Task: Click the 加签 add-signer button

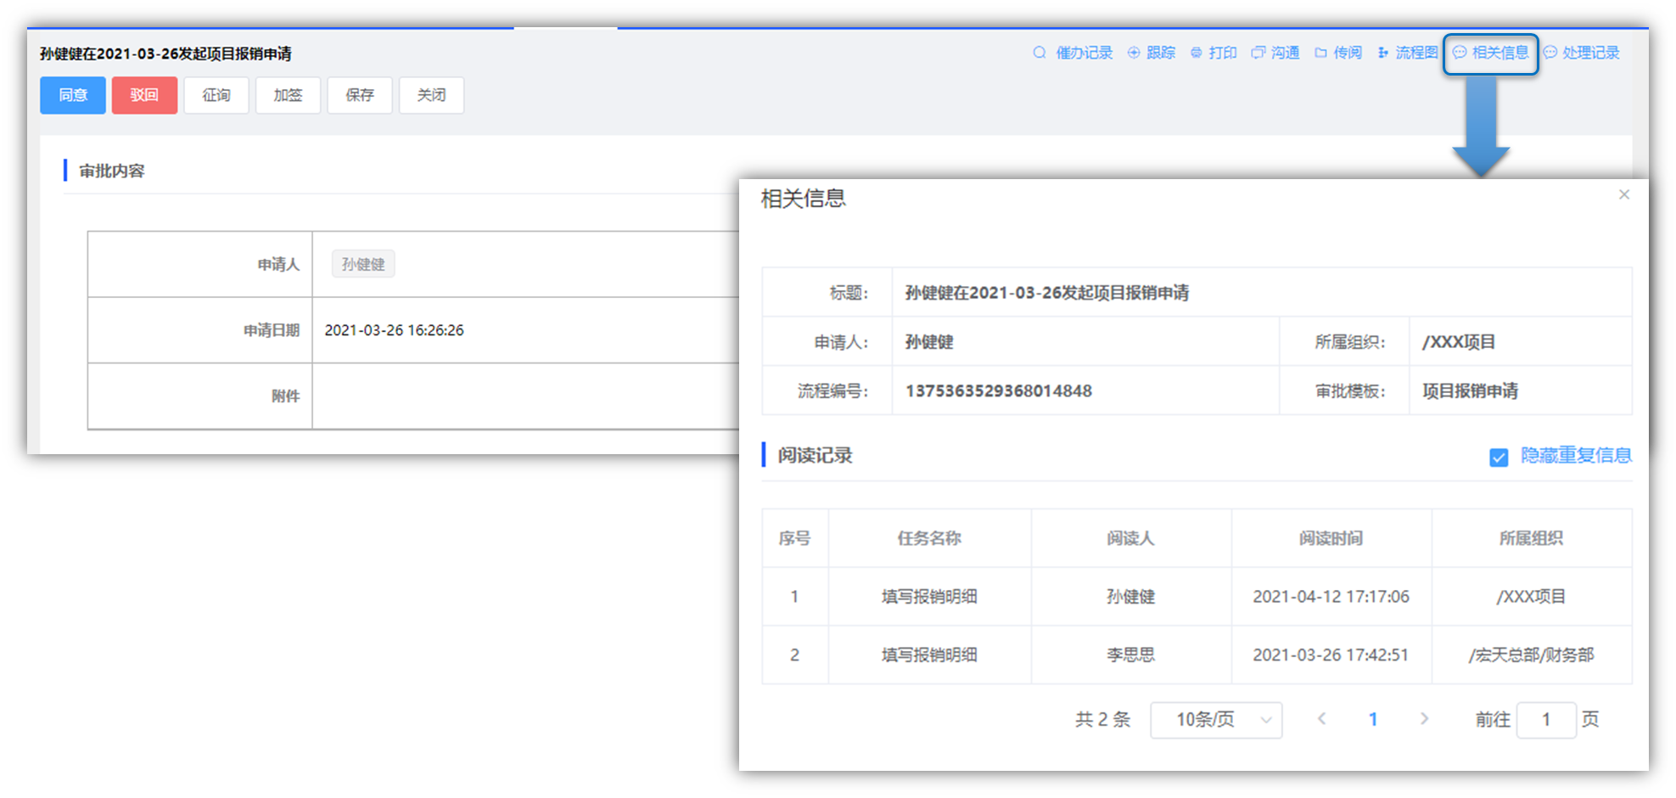Action: tap(288, 95)
